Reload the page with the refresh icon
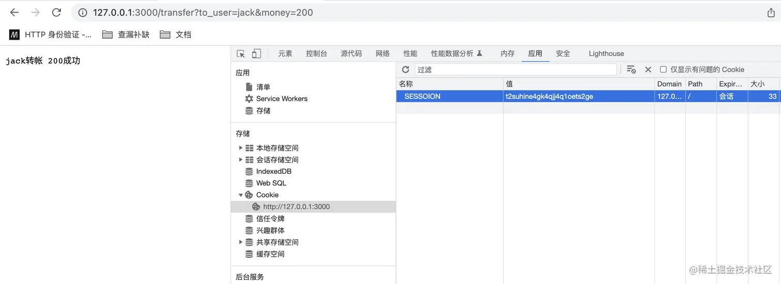 (57, 12)
